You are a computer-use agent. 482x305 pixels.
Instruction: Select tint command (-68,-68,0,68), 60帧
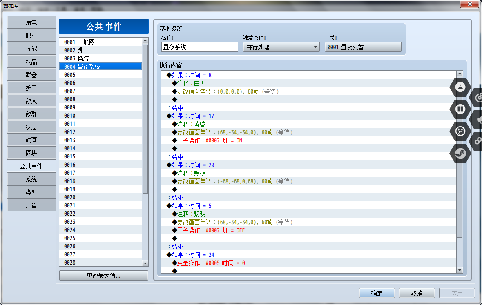click(x=309, y=181)
